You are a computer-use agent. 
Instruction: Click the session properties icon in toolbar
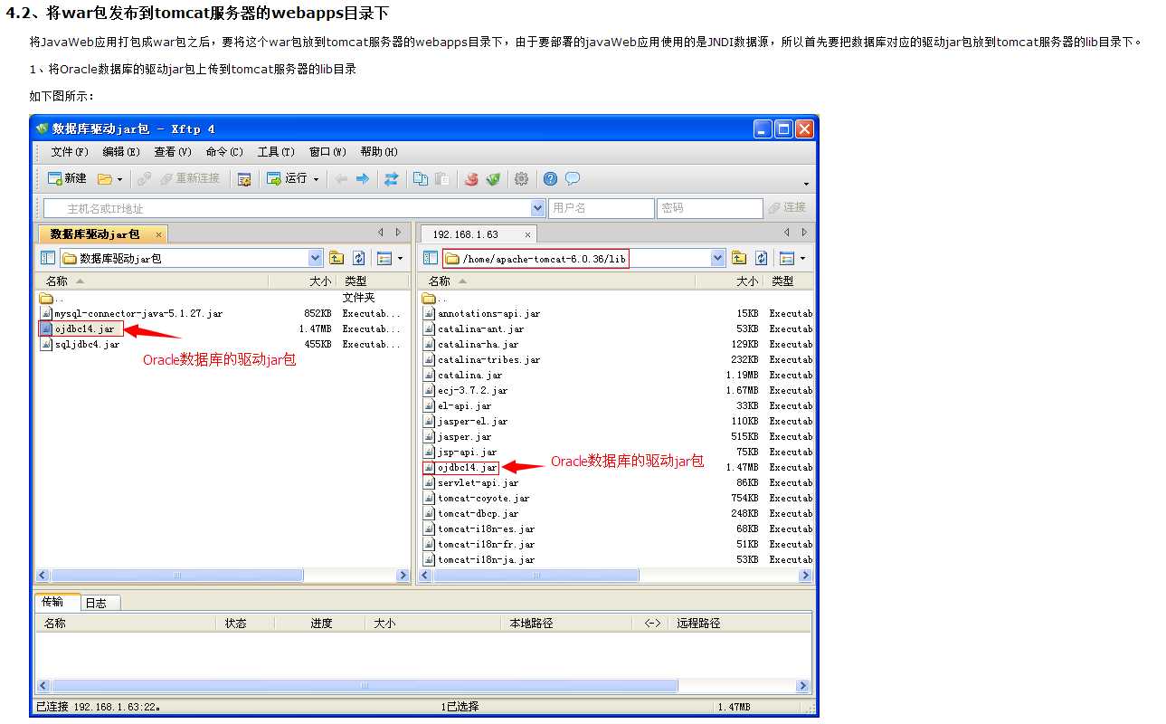tap(244, 179)
